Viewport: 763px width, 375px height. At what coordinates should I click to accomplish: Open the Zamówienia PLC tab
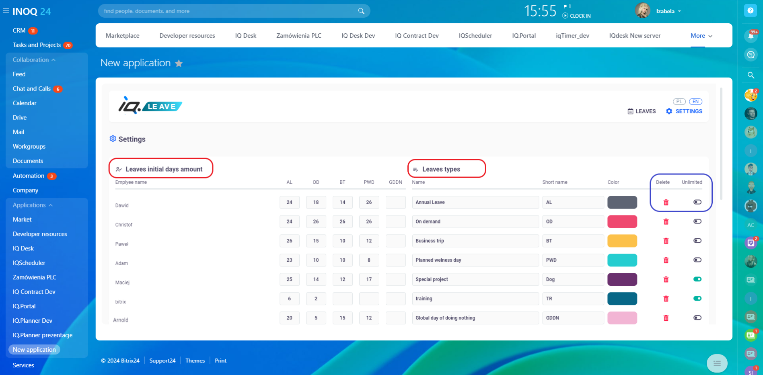pos(299,36)
